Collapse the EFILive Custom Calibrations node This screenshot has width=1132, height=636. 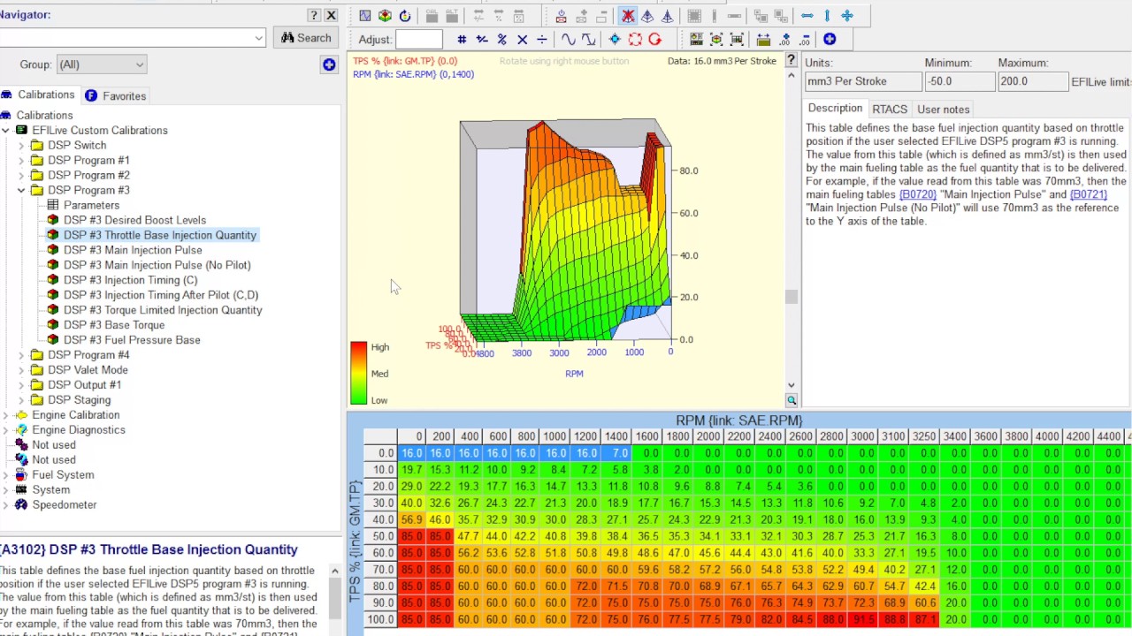pos(5,130)
